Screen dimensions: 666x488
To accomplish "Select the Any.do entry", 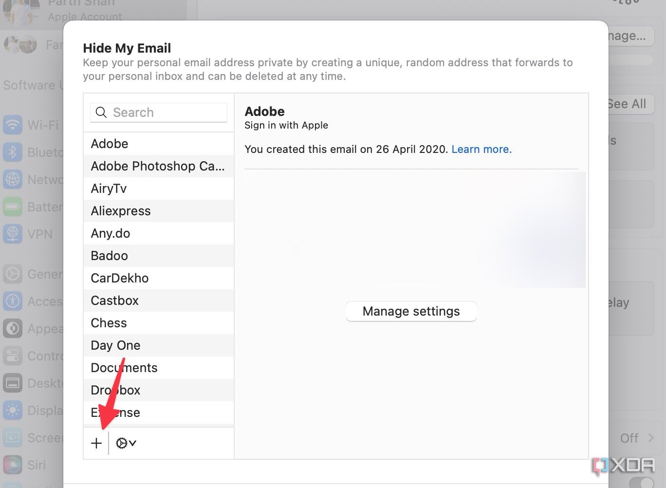I will 159,233.
